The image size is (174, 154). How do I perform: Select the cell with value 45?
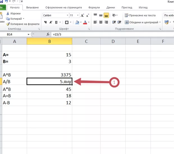(49, 89)
